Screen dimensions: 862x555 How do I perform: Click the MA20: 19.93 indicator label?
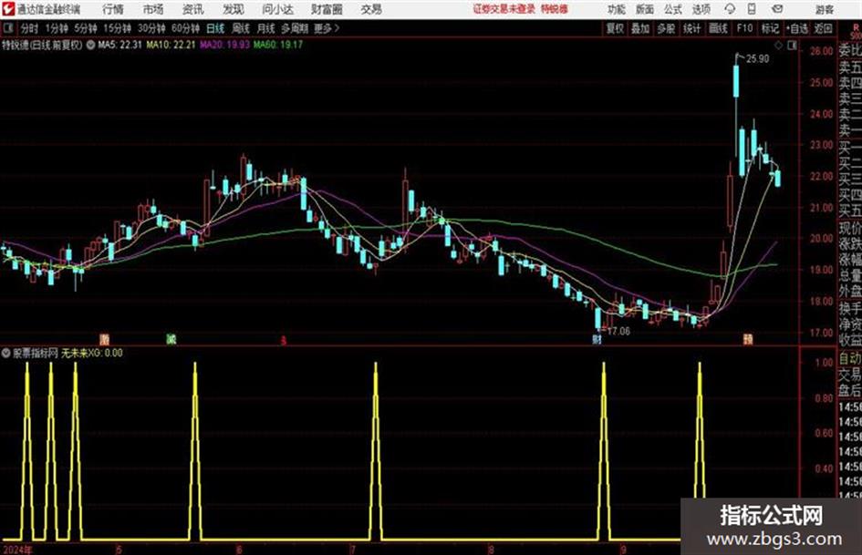click(224, 45)
